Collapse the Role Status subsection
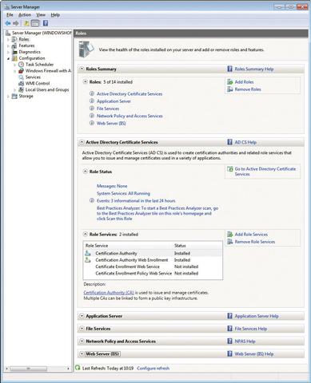The height and width of the screenshot is (383, 311). [86, 172]
